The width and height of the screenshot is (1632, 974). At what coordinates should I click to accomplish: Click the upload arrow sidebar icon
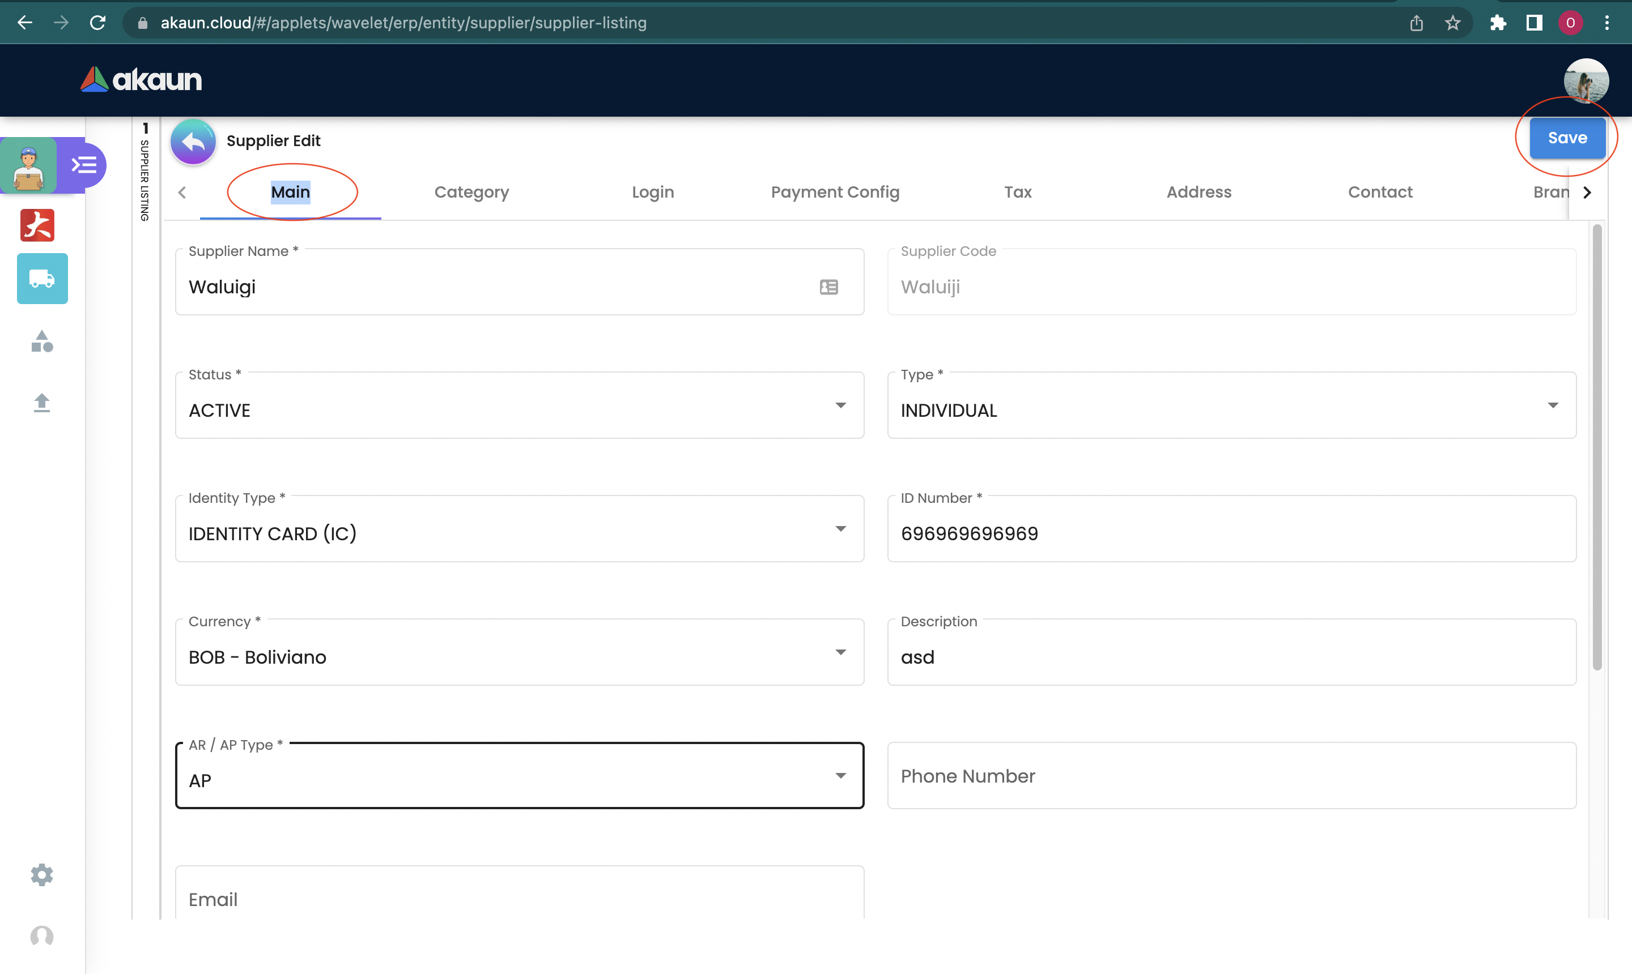(42, 402)
